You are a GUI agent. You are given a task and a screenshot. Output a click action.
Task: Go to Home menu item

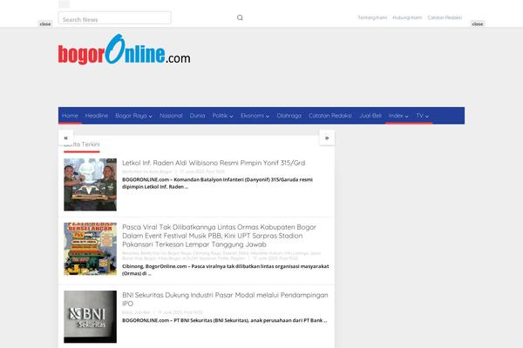coord(70,116)
